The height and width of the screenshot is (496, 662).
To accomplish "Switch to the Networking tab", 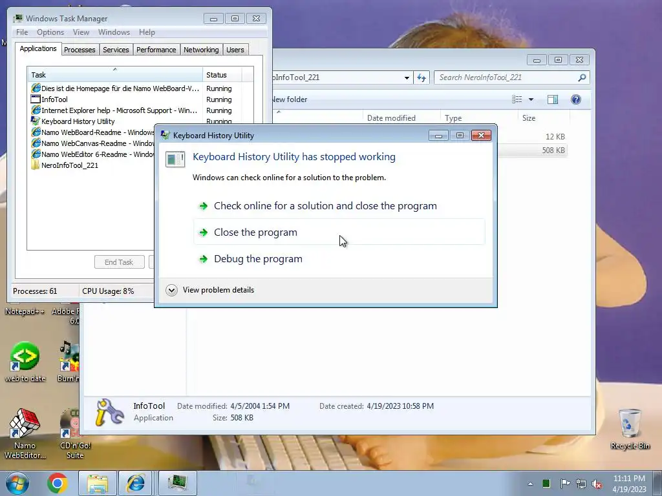I will click(201, 50).
